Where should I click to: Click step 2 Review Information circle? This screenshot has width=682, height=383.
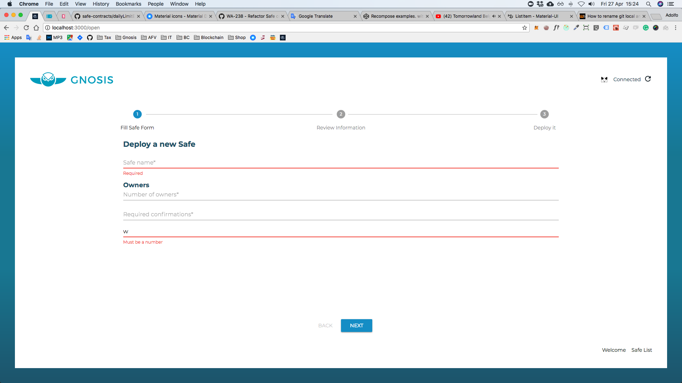pyautogui.click(x=341, y=114)
